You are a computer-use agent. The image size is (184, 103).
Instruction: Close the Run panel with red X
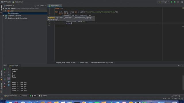click(5, 87)
